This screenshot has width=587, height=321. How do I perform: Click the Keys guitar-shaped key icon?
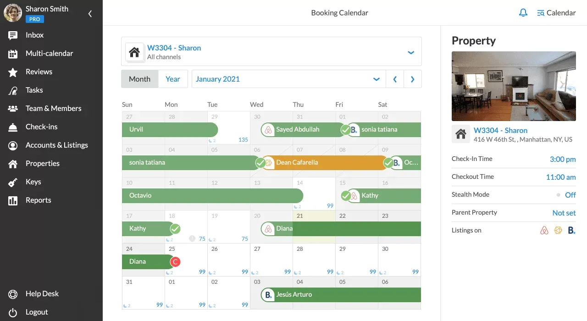[13, 182]
